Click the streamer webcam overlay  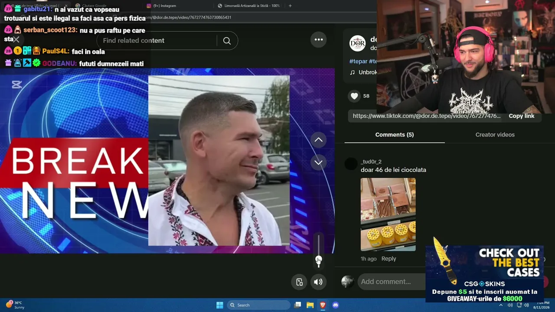(x=466, y=58)
